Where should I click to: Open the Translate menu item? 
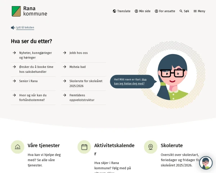122,11
